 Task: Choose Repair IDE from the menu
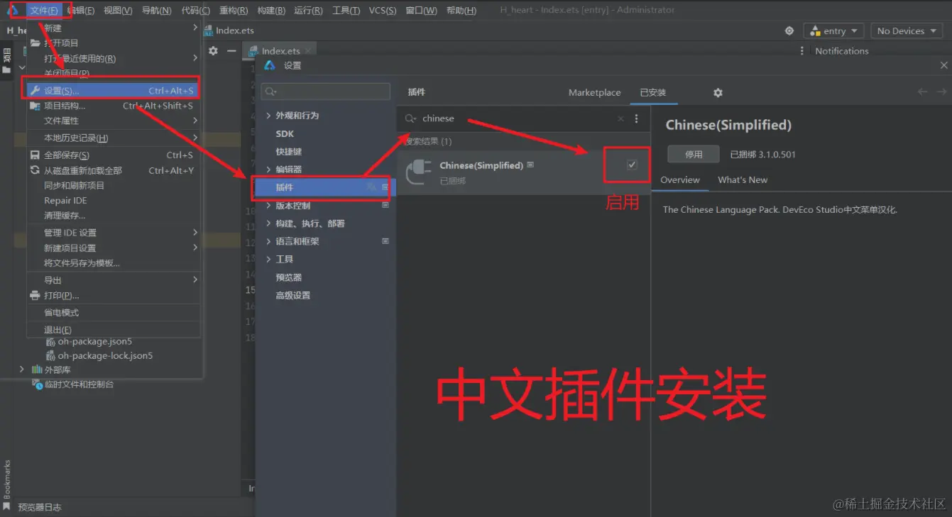tap(65, 201)
